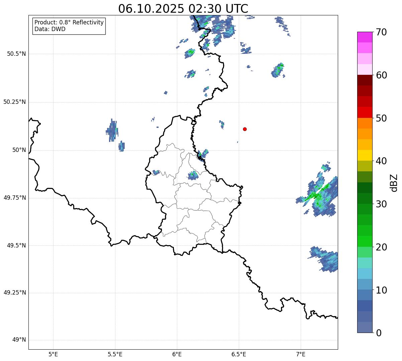Screen dimensions: 402x361
Task: Click the small radar echo inside Luxembourg's northern canton
Action: click(x=193, y=175)
